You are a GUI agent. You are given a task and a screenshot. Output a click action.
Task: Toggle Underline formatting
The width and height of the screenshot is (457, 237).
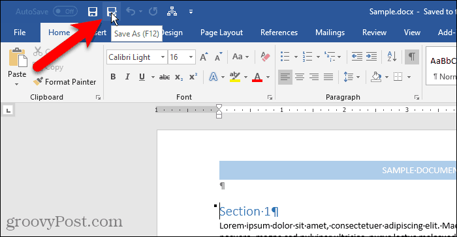[x=142, y=77]
